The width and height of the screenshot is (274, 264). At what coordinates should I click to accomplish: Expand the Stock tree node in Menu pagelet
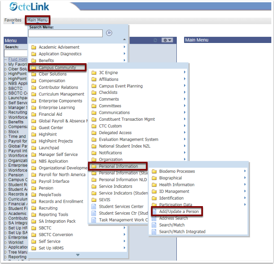[6, 132]
